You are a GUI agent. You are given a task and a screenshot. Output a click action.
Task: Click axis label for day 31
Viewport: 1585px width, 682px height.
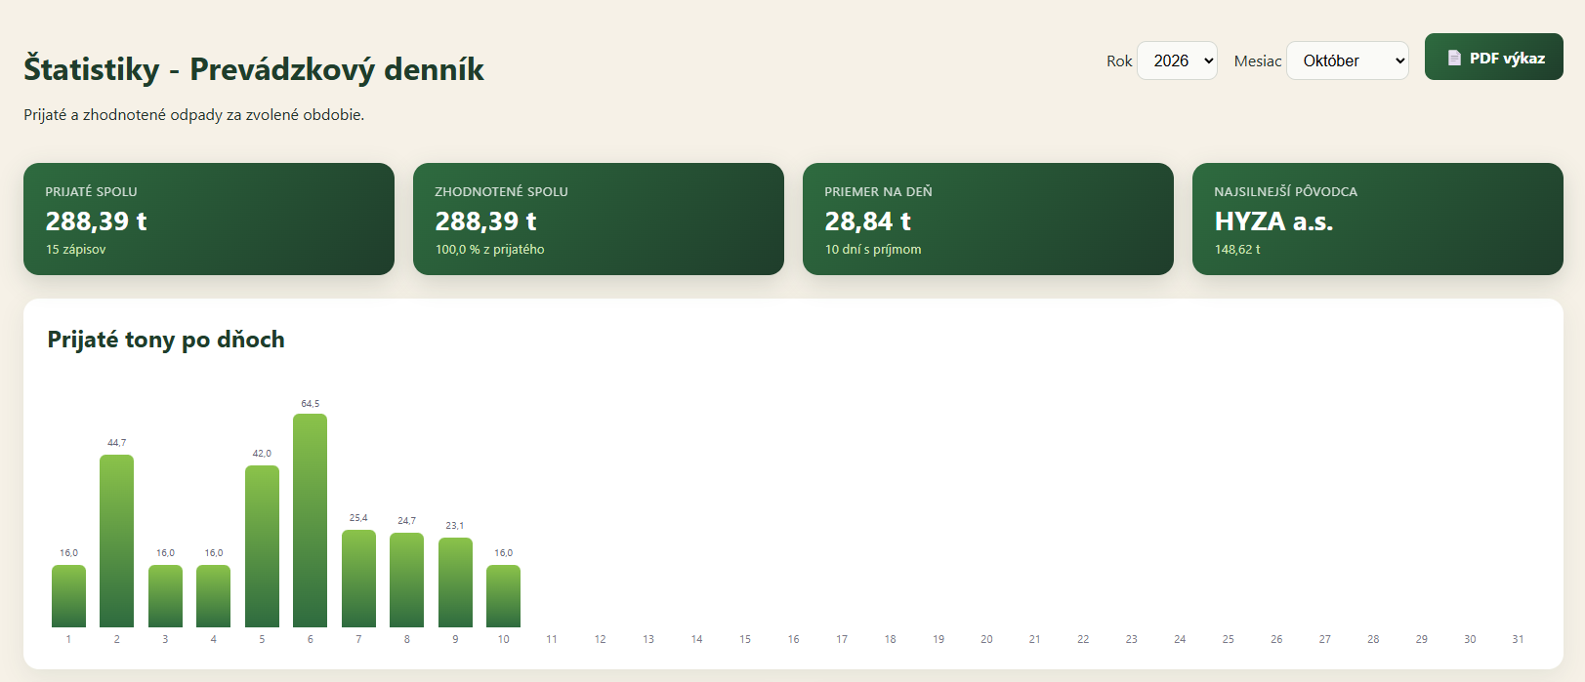point(1518,639)
